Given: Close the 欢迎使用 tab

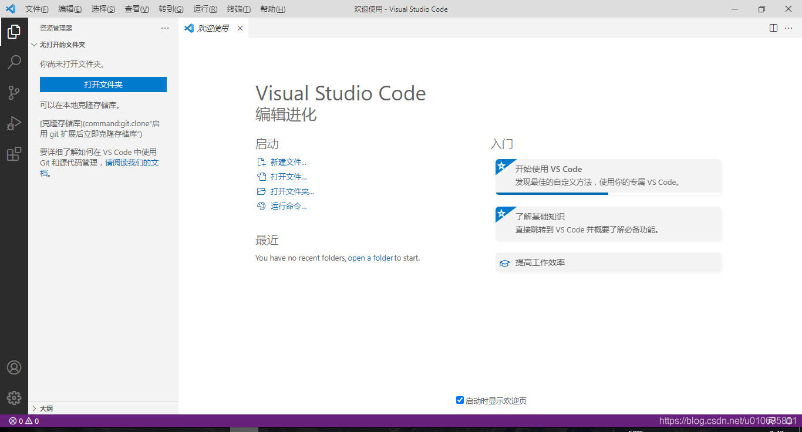Looking at the screenshot, I should pyautogui.click(x=240, y=28).
